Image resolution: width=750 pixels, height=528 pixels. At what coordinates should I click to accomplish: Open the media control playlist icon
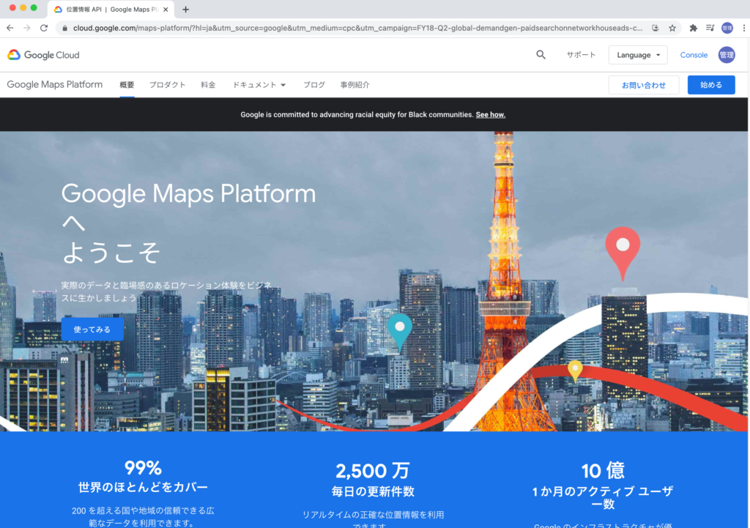(710, 29)
